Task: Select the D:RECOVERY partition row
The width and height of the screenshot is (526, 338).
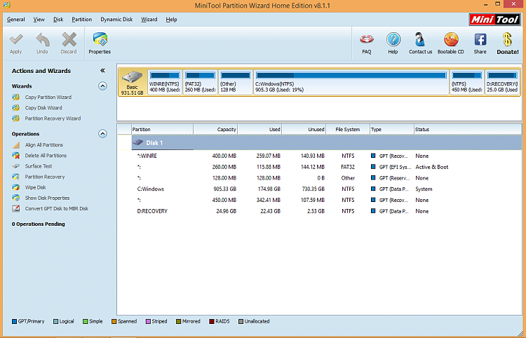Action: (x=327, y=211)
